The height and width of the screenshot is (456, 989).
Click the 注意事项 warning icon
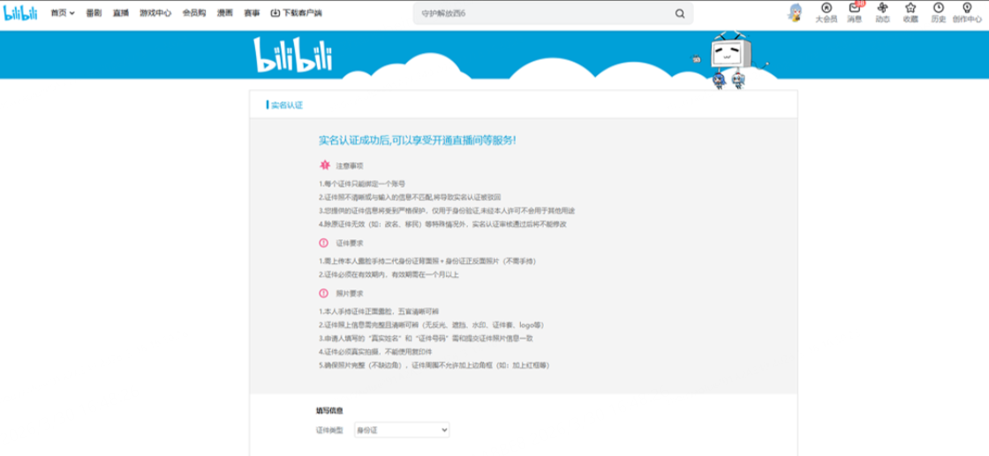[324, 166]
